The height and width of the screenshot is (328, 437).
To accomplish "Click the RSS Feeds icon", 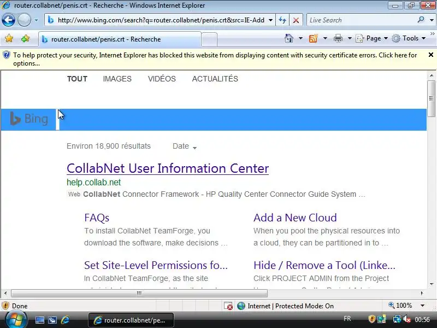I will tap(314, 38).
